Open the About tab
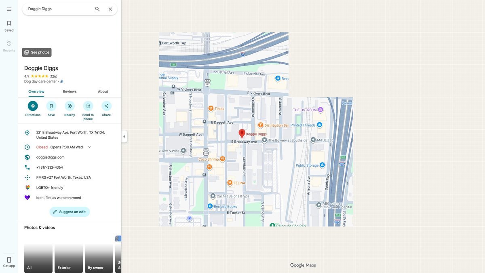485x273 pixels. 103,91
